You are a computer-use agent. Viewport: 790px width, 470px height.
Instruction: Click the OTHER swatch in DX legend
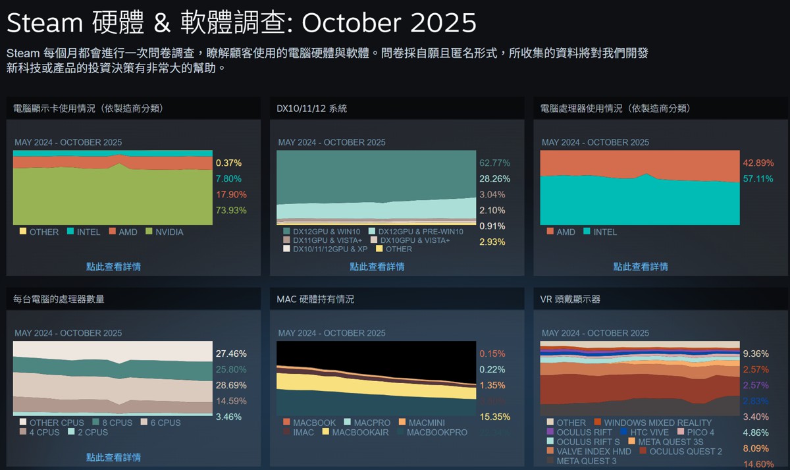[x=379, y=249]
